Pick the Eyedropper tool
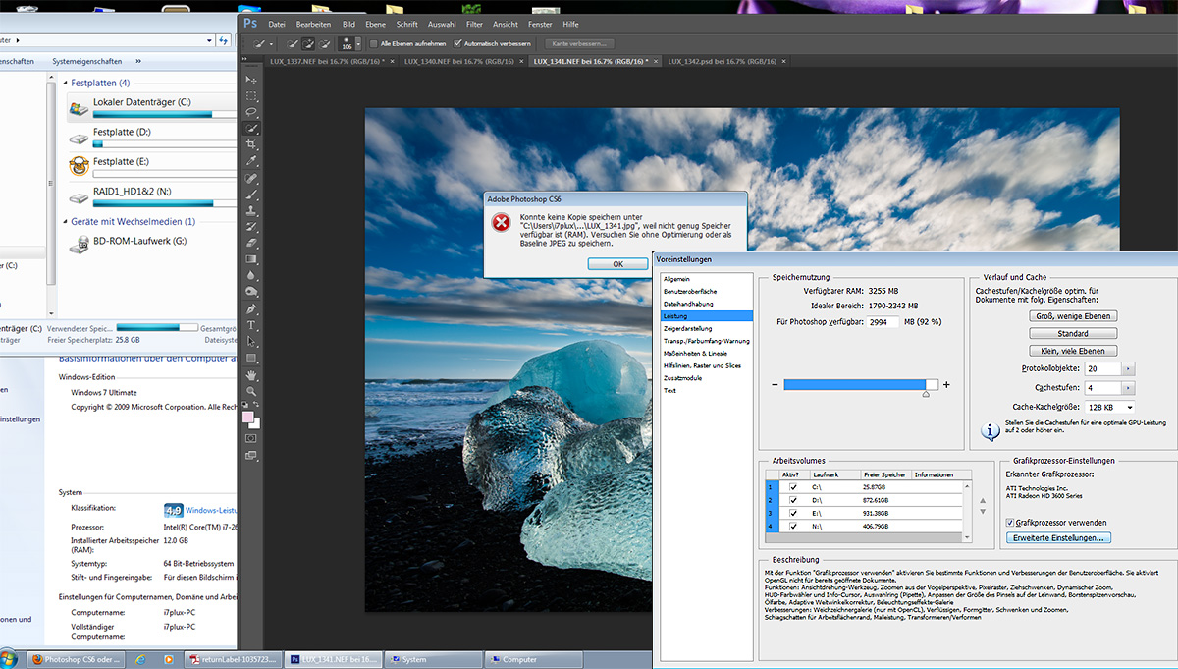1178x669 pixels. pyautogui.click(x=251, y=161)
